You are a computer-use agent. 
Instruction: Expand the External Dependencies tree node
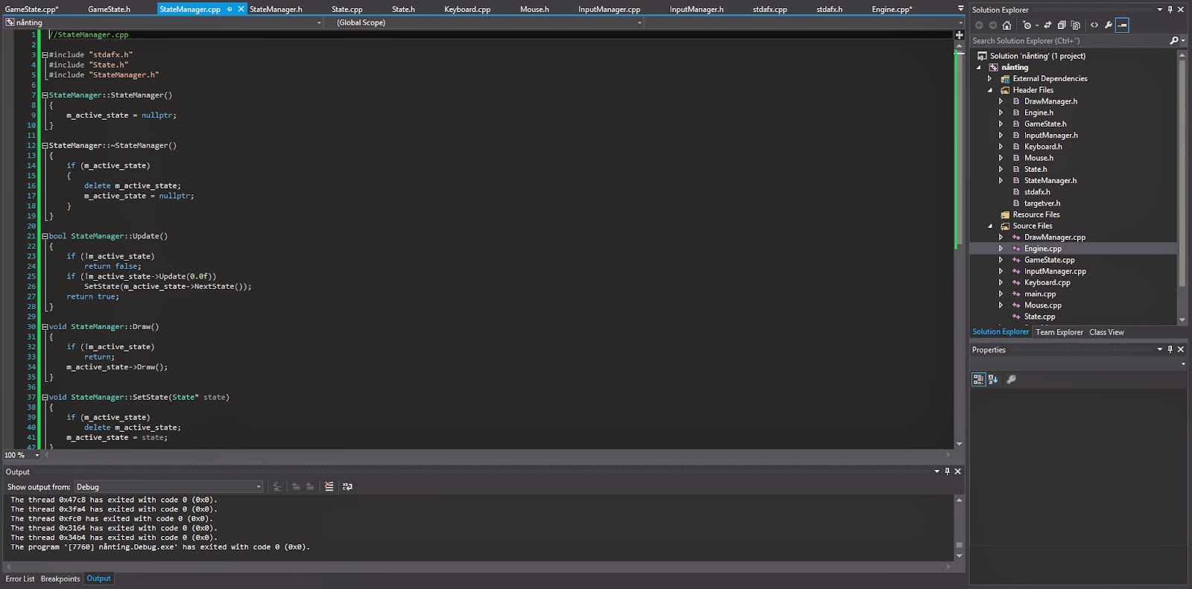click(x=990, y=79)
